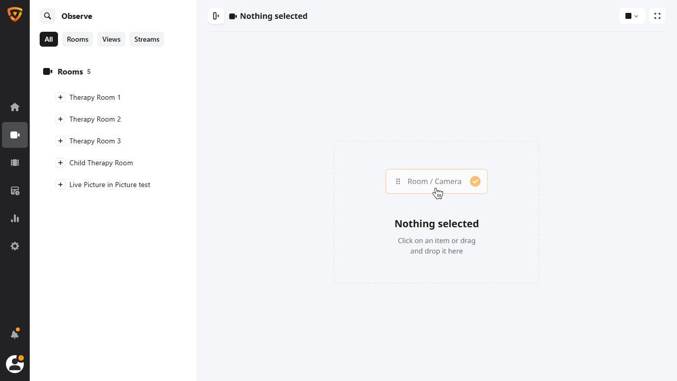The height and width of the screenshot is (381, 677).
Task: Collapse the side panel with toggle icon
Action: (x=216, y=16)
